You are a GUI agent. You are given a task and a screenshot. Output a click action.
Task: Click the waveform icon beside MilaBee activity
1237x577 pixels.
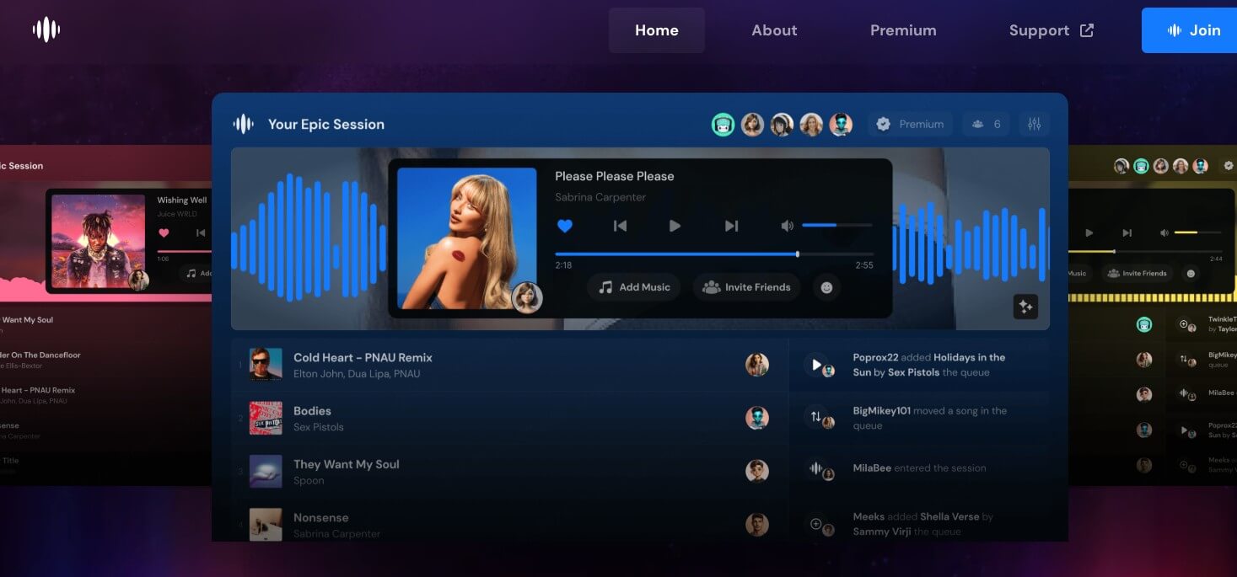(816, 469)
